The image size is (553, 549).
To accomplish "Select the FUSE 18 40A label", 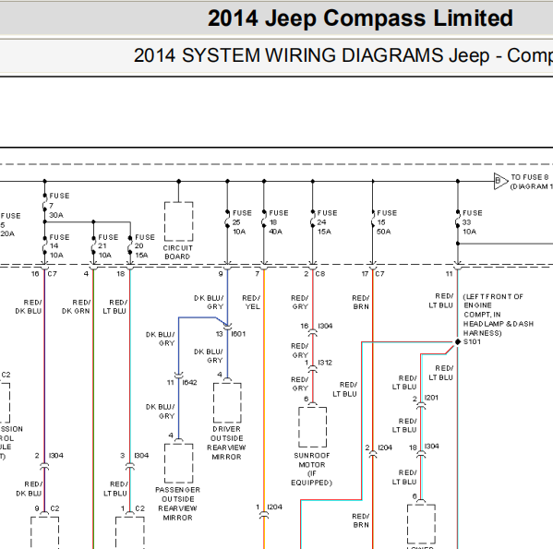I will (x=279, y=222).
